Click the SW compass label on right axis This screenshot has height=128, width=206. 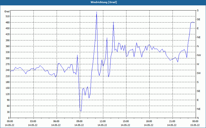pyautogui.click(x=199, y=73)
